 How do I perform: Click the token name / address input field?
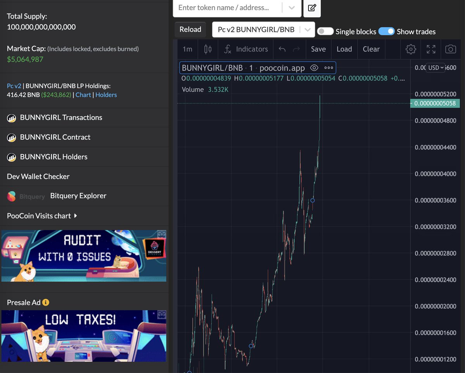click(228, 8)
